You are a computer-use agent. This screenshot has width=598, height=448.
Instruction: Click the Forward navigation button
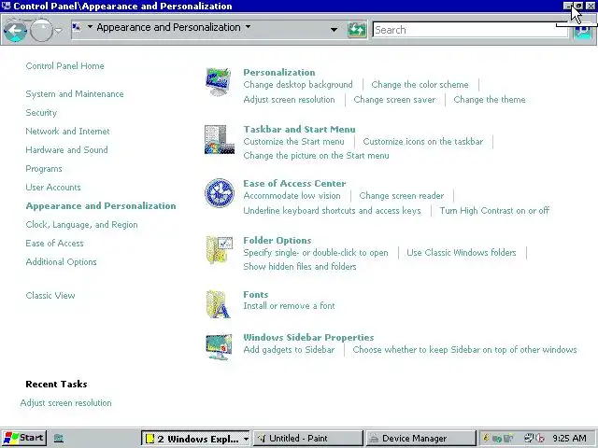41,30
